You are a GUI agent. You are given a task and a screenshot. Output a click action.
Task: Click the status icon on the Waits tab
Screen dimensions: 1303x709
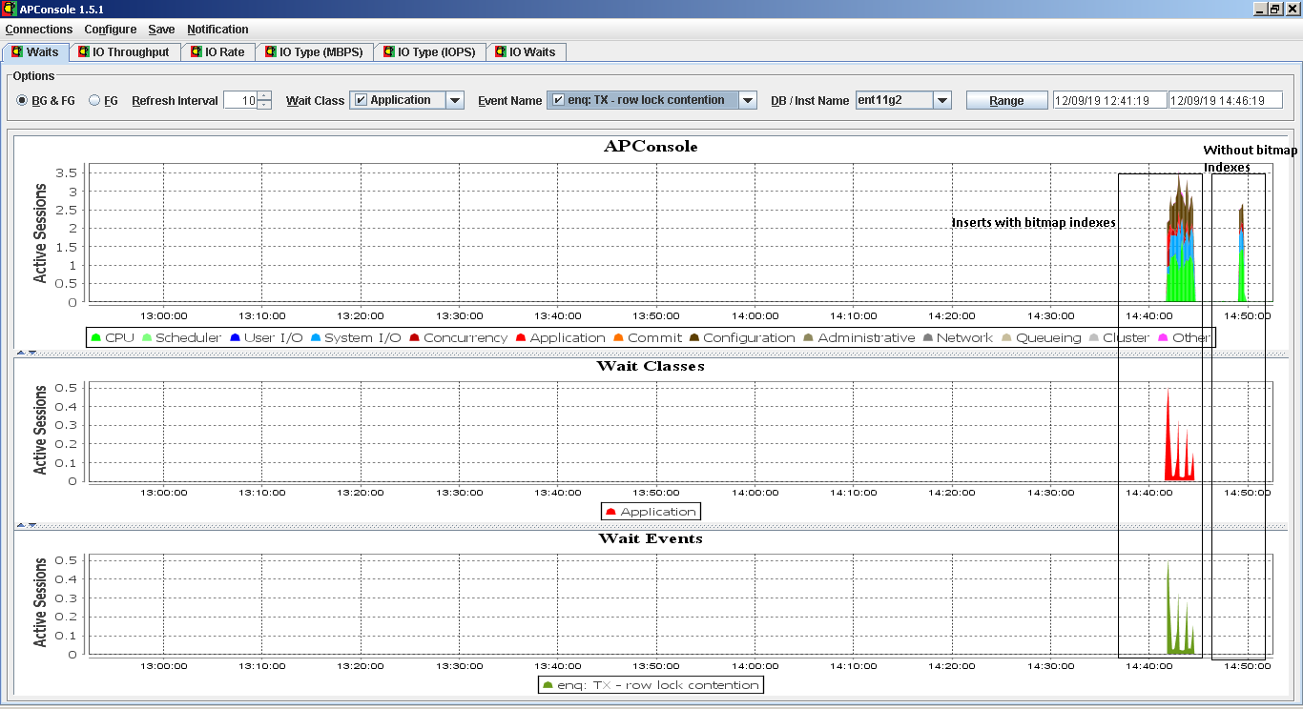18,52
